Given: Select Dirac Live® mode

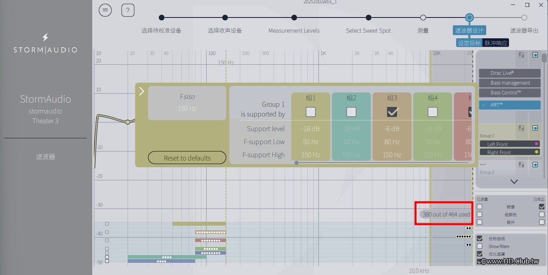Looking at the screenshot, I should click(x=510, y=73).
